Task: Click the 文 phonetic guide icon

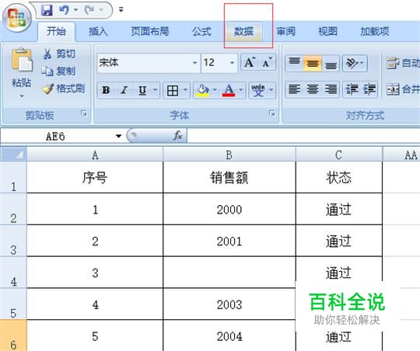Action: (x=257, y=90)
